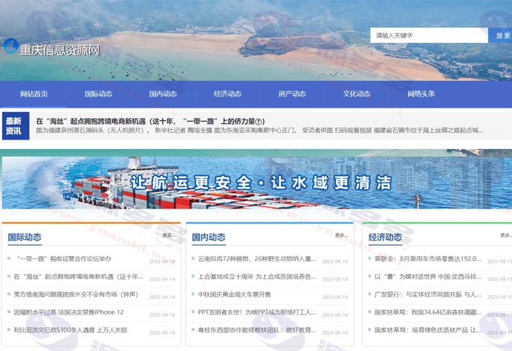The image size is (512, 351).
Task: Open 以“薯”为媒对话世界 article
Action: [x=428, y=277]
